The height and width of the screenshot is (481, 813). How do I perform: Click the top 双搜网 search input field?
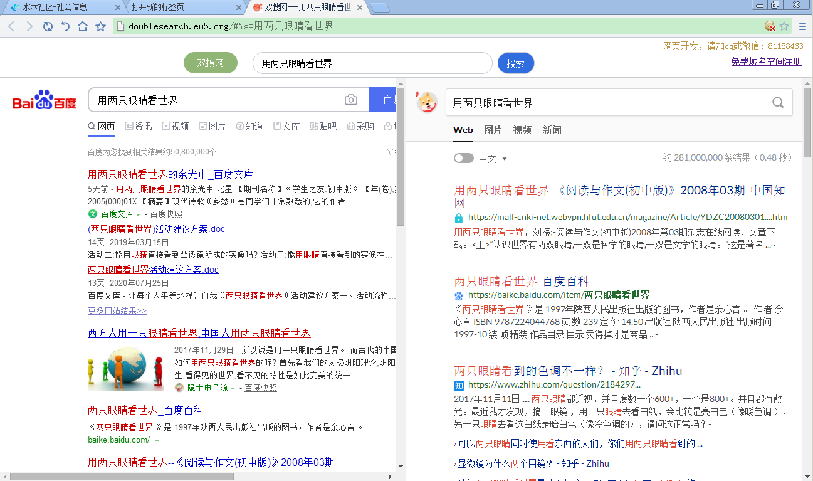tap(372, 63)
